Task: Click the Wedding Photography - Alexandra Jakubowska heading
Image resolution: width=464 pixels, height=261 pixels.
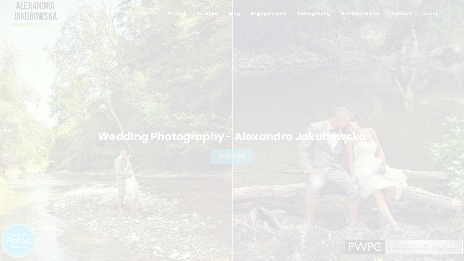Action: tap(232, 137)
